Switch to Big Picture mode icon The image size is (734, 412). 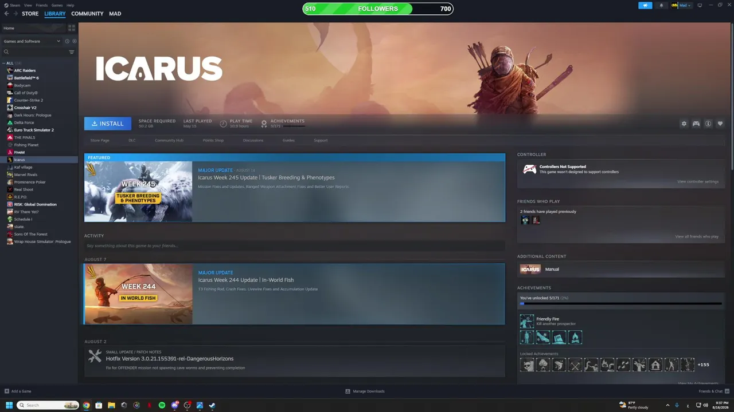pos(700,5)
